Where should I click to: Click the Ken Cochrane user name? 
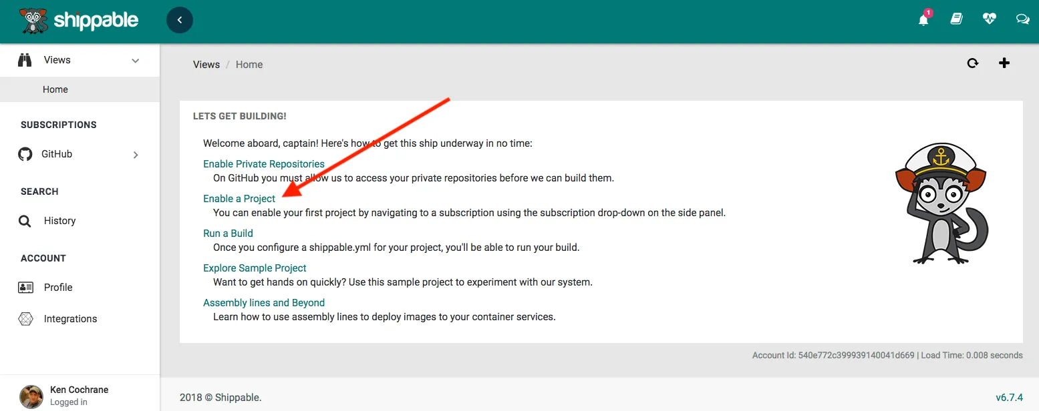tap(79, 390)
